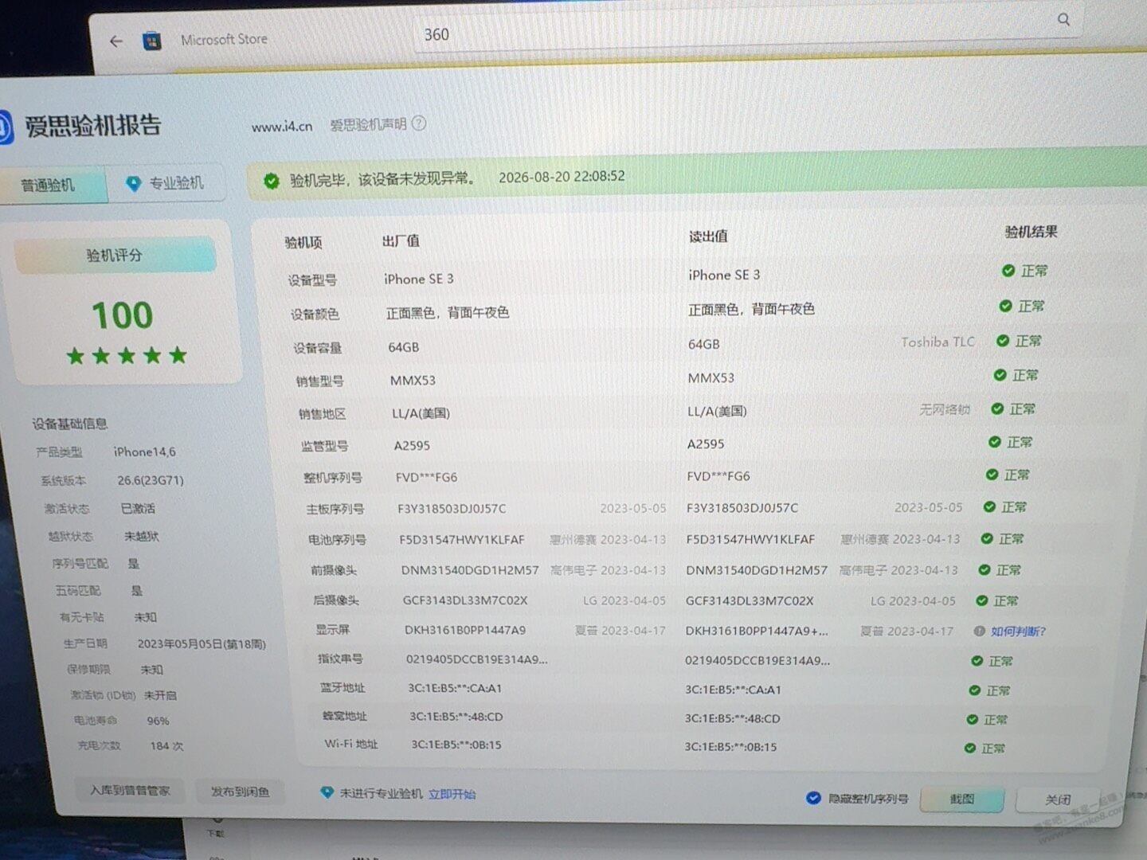The image size is (1147, 860).
Task: Select the 激活锁 (ID锁) 未开启 value
Action: (160, 695)
